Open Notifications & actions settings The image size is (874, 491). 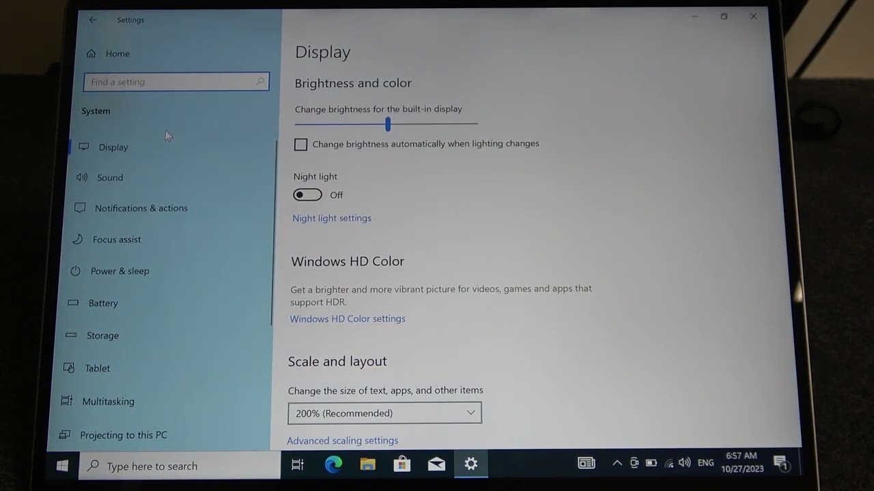141,208
